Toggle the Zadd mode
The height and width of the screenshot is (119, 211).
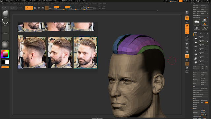point(67,7)
